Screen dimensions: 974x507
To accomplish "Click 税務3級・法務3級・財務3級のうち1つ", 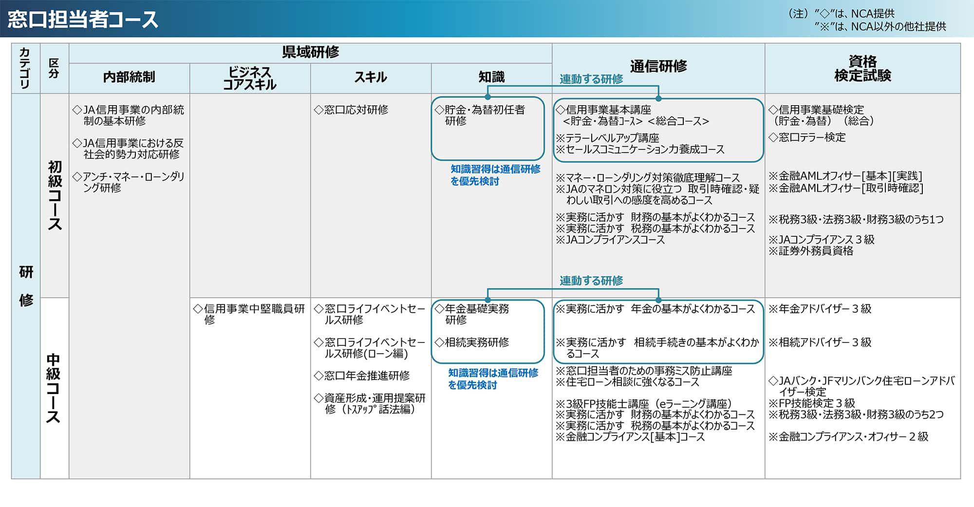I will coord(856,220).
